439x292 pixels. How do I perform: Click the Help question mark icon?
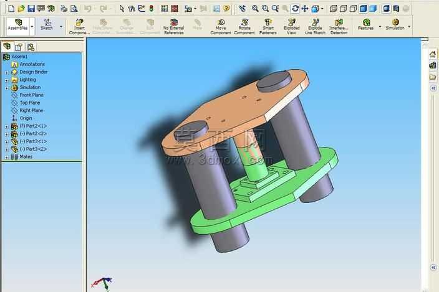pyautogui.click(x=226, y=9)
